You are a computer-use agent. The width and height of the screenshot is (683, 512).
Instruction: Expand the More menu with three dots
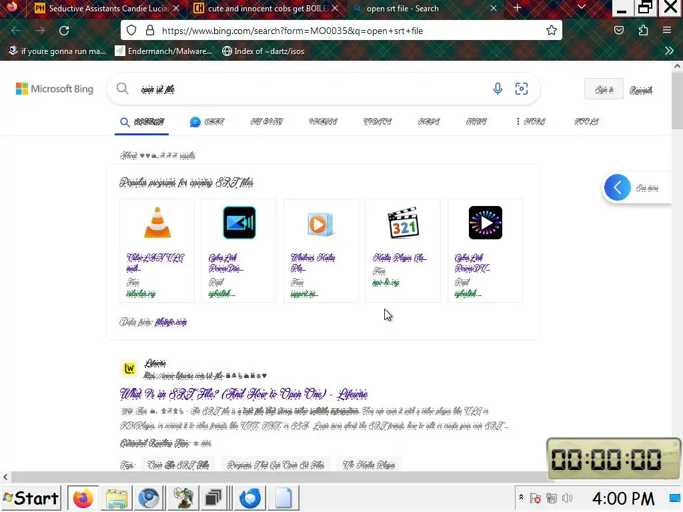[x=530, y=122]
